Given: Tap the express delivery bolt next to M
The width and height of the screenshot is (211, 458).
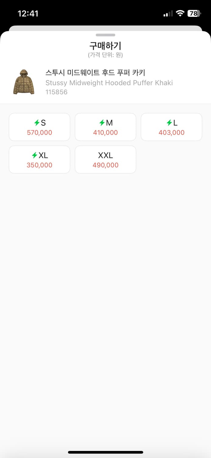Looking at the screenshot, I should (102, 123).
